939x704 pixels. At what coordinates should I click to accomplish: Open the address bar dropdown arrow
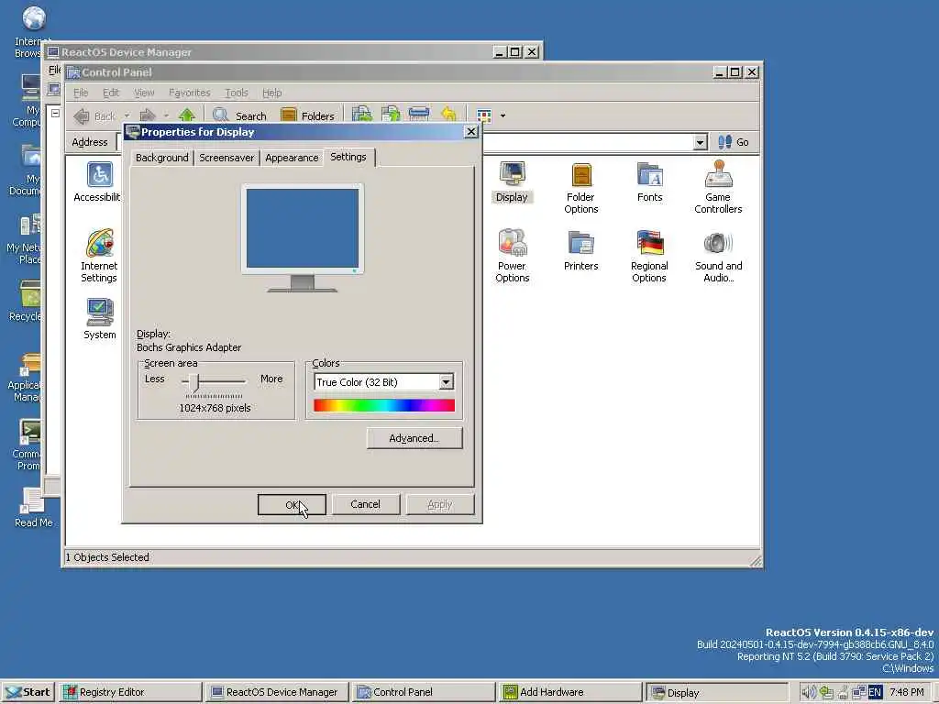pyautogui.click(x=700, y=142)
